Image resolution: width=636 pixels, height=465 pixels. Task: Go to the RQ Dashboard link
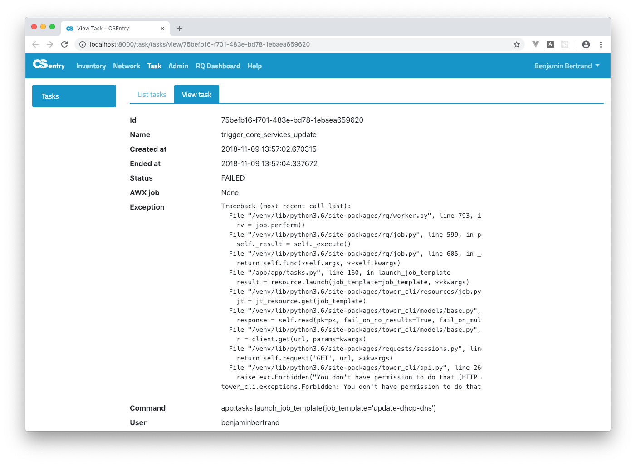click(x=218, y=66)
